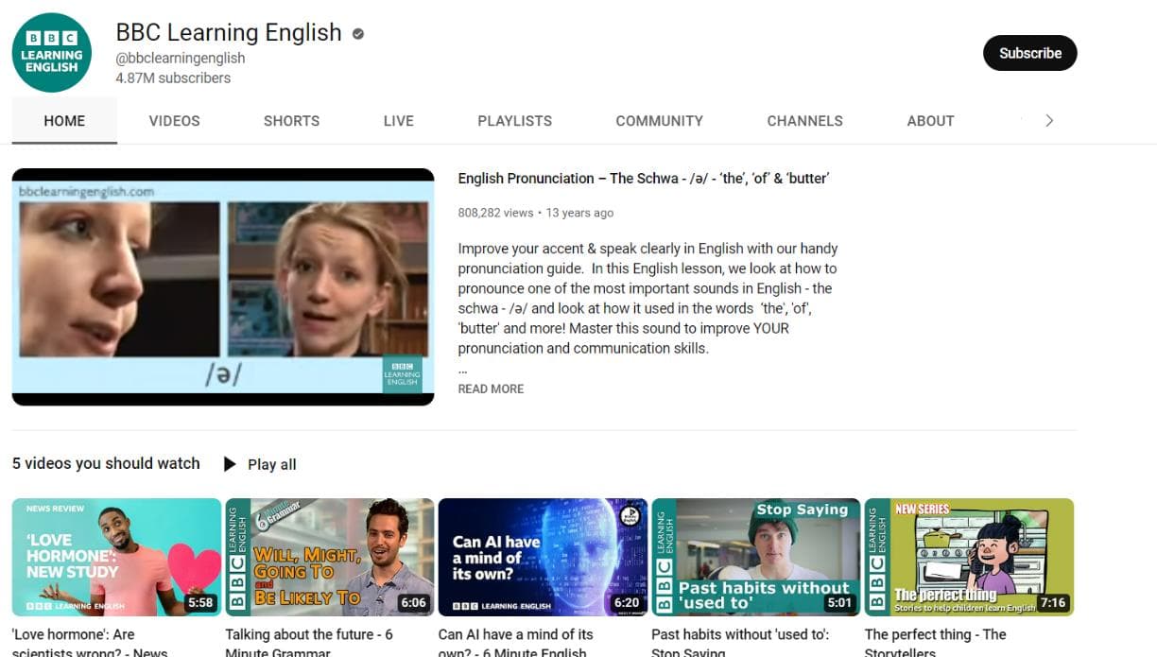1157x657 pixels.
Task: View the CHANNELS tab
Action: [x=804, y=121]
